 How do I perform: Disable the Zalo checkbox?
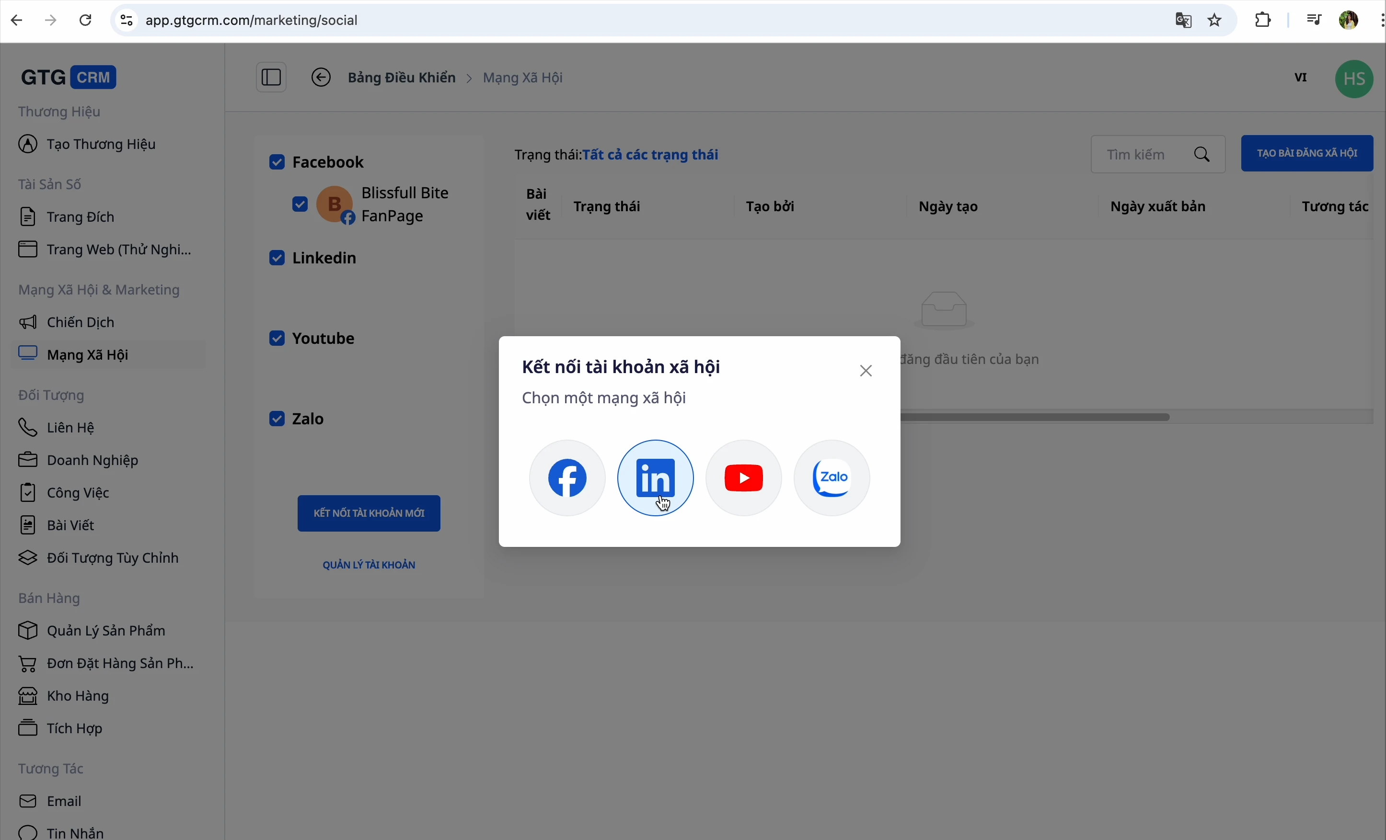(276, 418)
